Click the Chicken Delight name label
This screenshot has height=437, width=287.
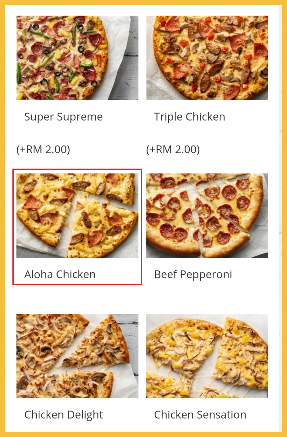(63, 415)
